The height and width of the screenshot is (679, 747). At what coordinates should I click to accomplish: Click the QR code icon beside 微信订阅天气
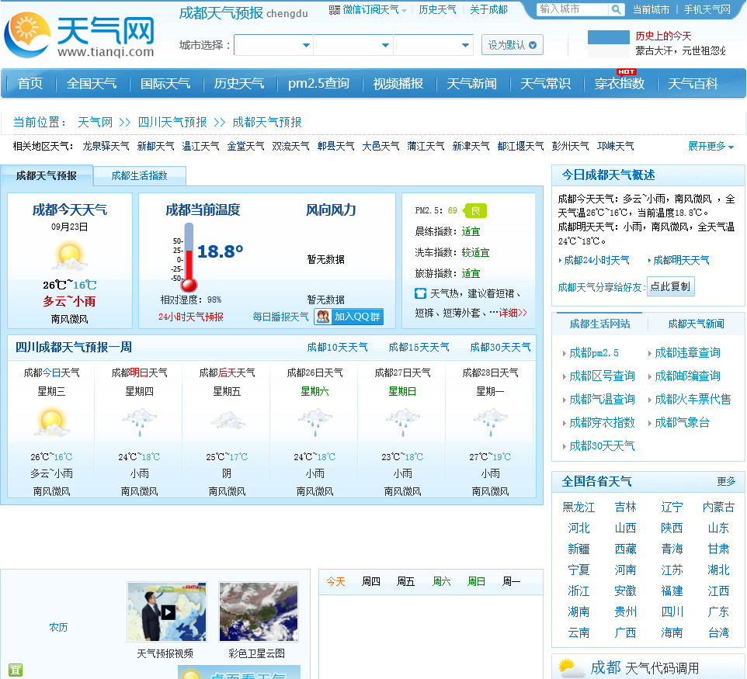coord(335,10)
